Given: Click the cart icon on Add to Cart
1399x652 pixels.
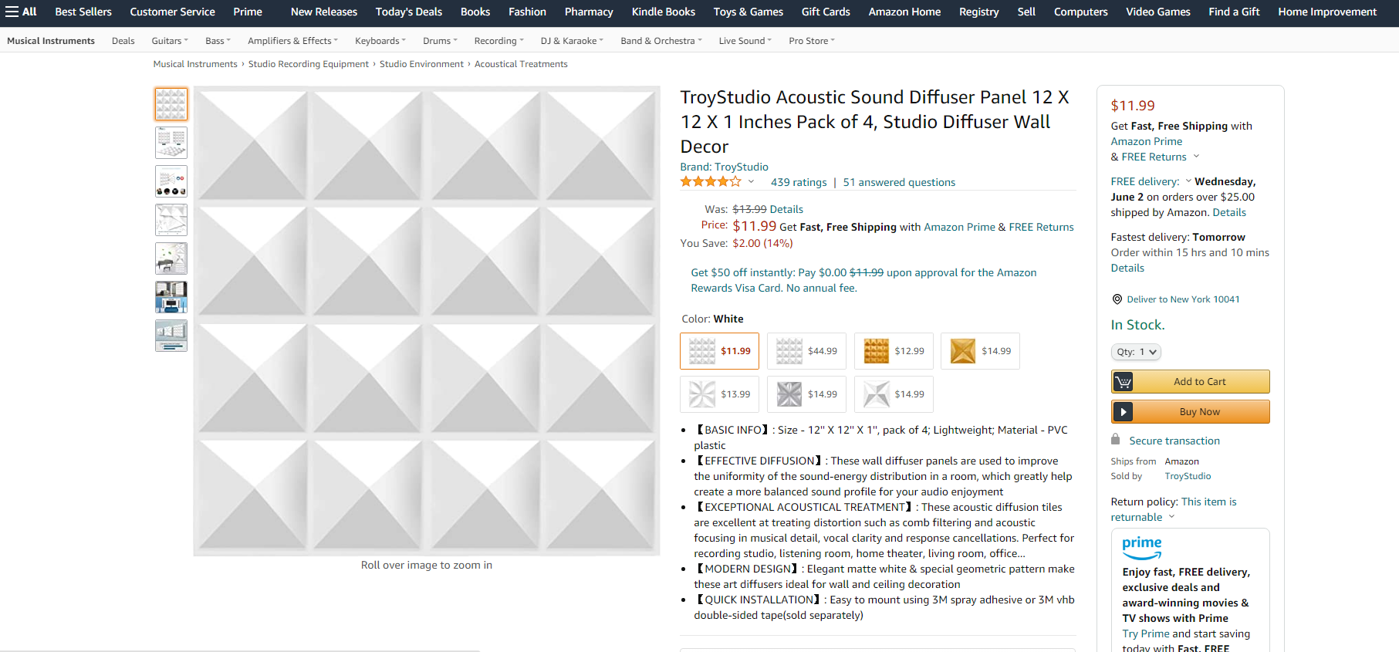Looking at the screenshot, I should (x=1124, y=382).
